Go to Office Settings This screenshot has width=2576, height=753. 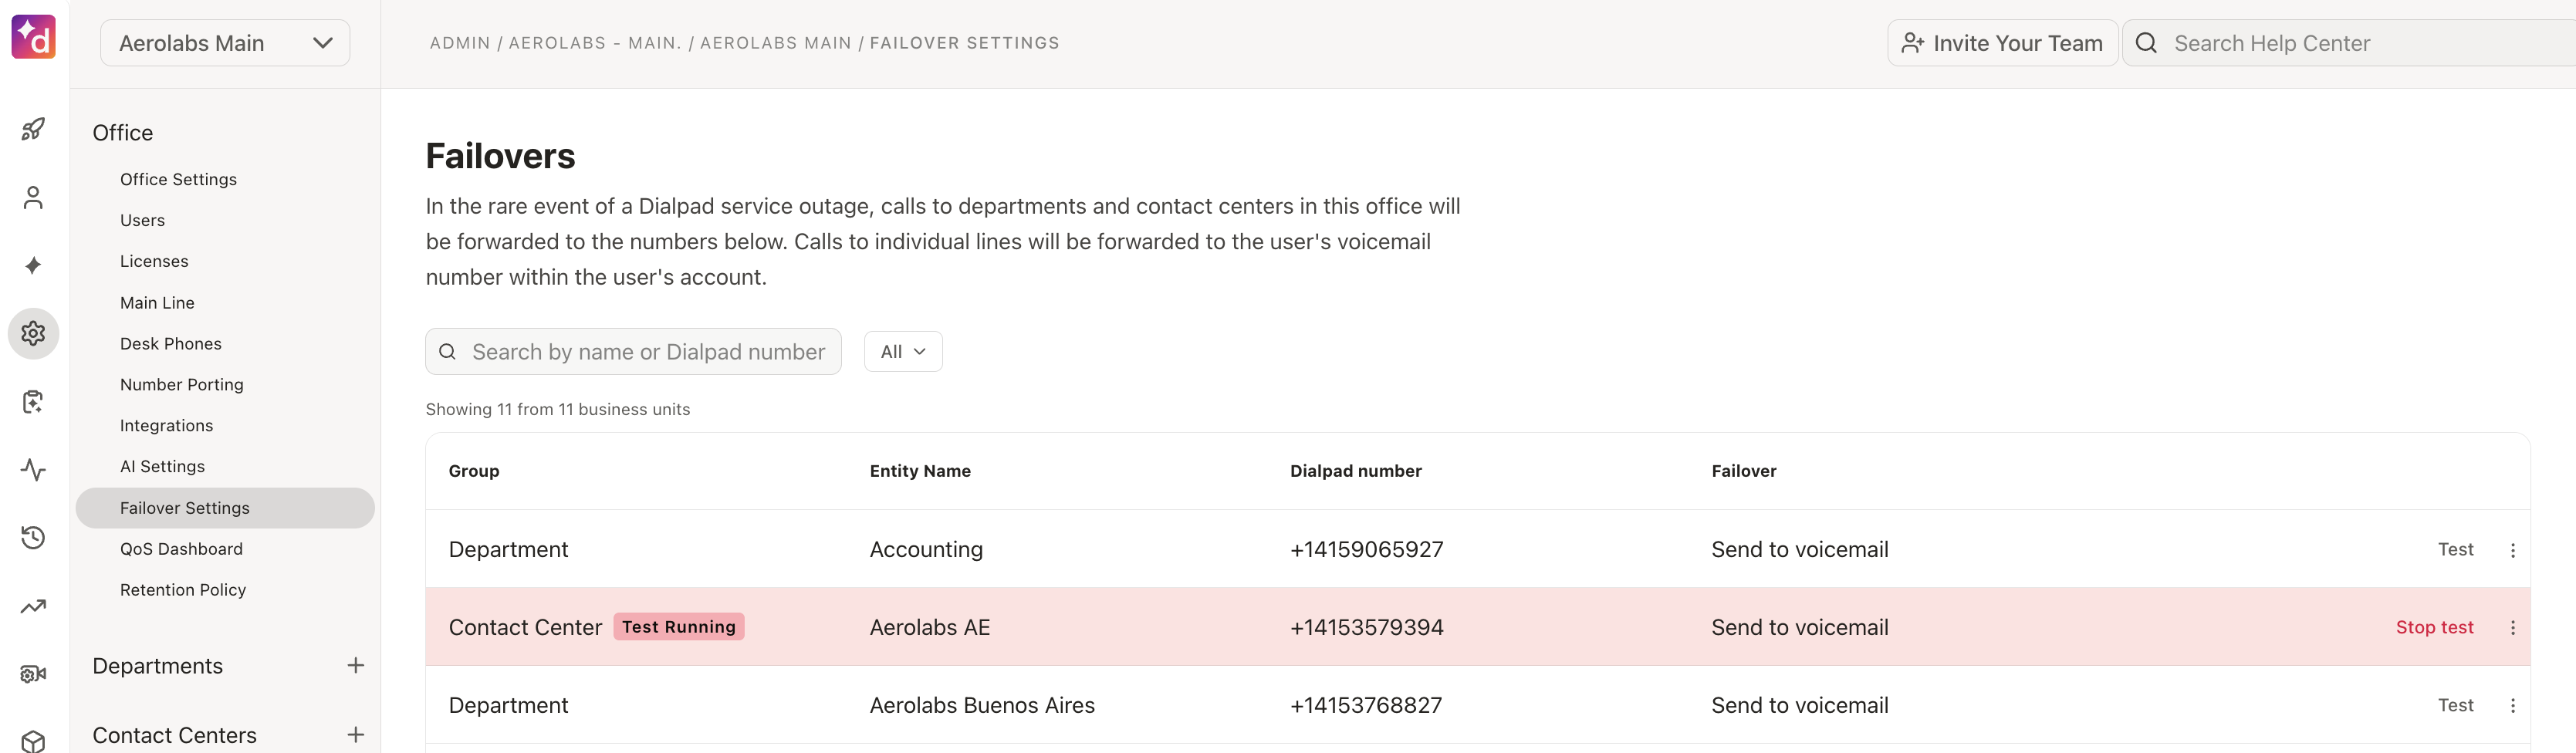[178, 179]
